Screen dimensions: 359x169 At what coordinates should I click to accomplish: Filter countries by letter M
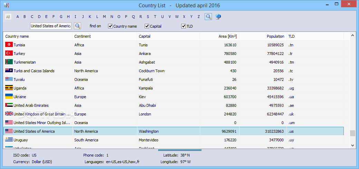(104, 17)
